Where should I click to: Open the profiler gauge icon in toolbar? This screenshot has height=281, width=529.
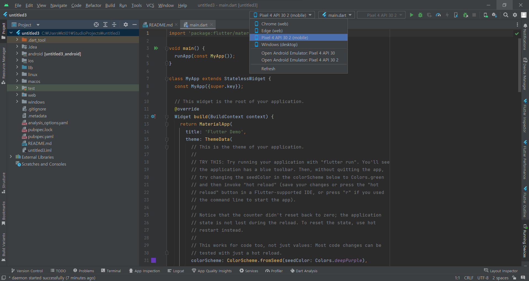[x=438, y=15]
